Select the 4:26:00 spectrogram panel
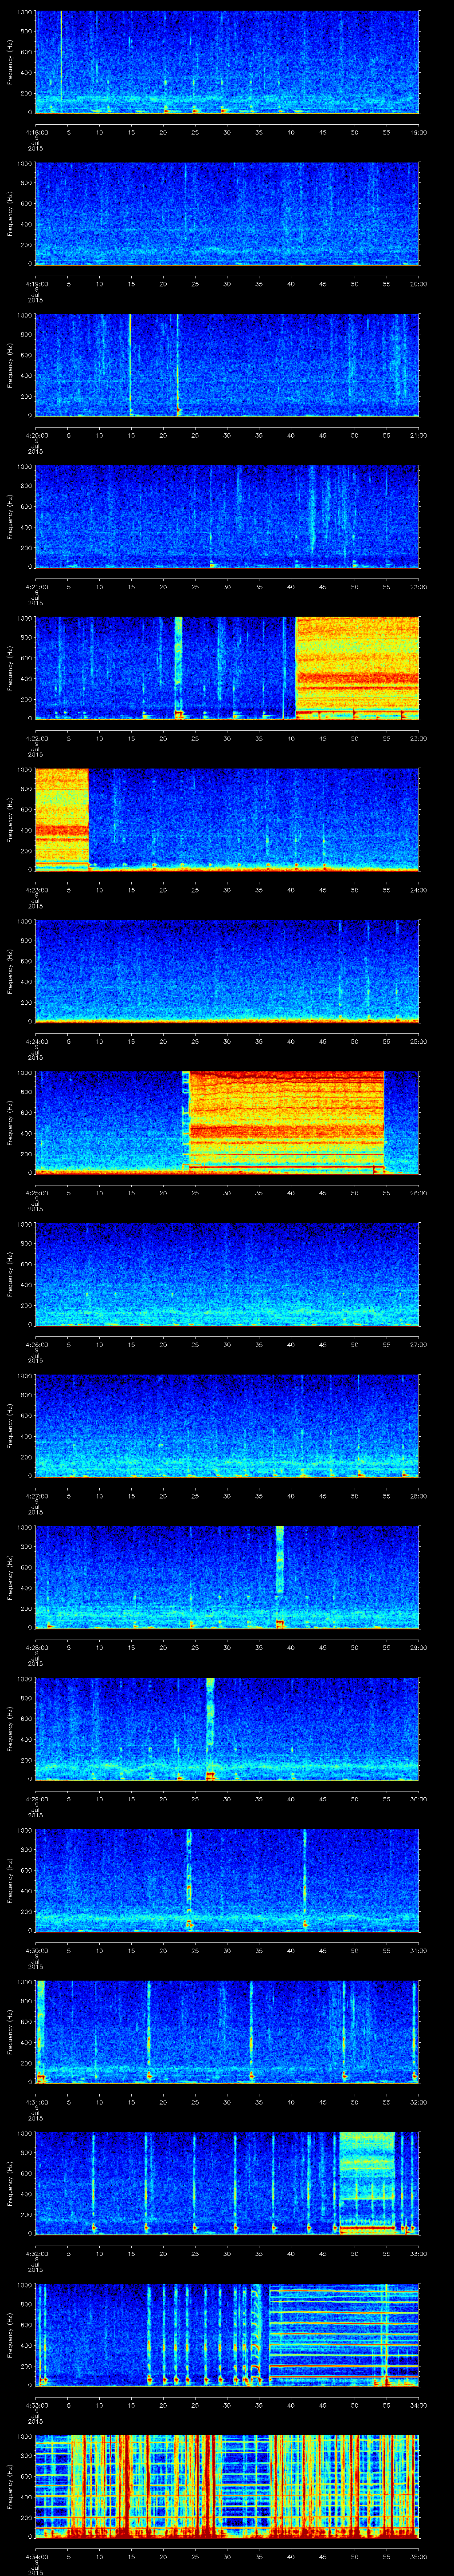The height and width of the screenshot is (2576, 454). 227,1274
